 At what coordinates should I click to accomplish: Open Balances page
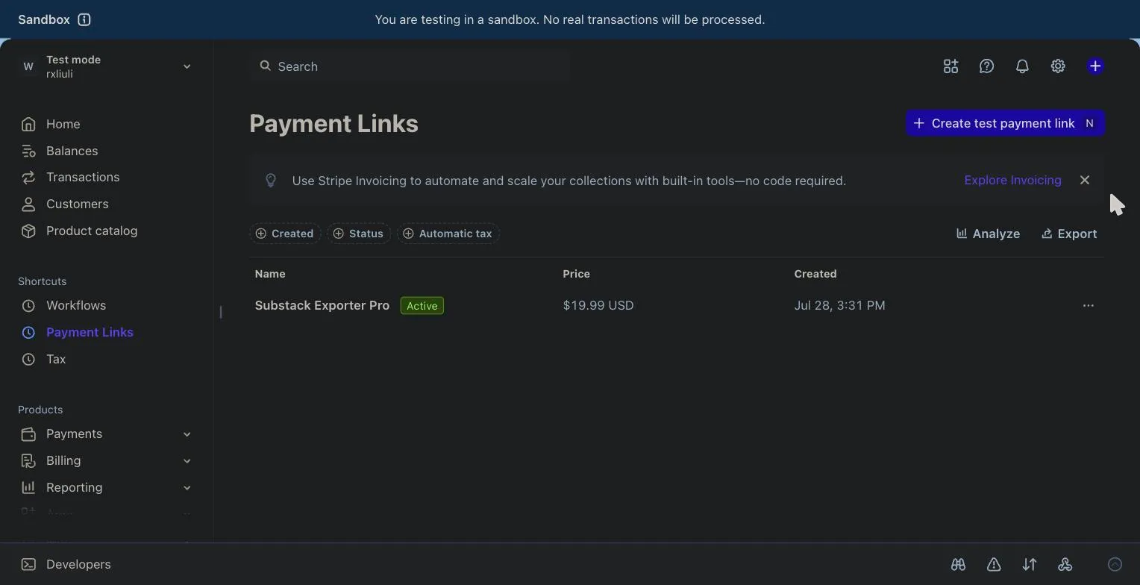pyautogui.click(x=60, y=151)
